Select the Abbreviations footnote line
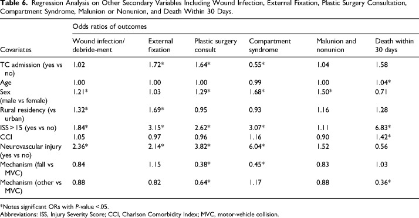419x218 pixels. point(140,214)
